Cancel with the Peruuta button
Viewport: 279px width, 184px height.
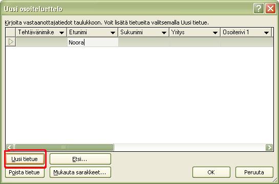254,172
